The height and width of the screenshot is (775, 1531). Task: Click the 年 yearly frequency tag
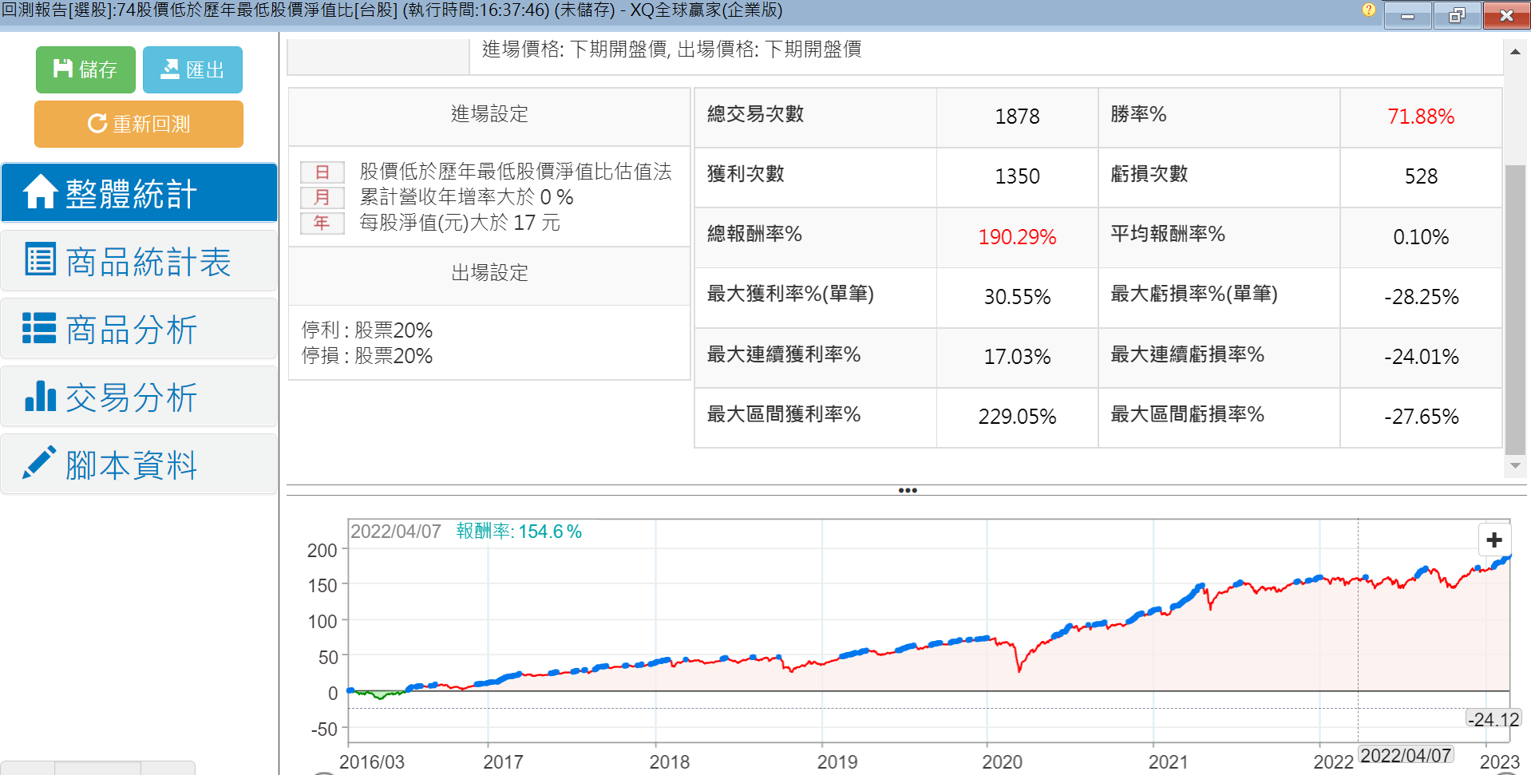(322, 223)
